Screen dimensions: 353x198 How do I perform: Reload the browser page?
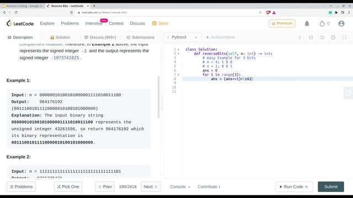[x=16, y=12]
